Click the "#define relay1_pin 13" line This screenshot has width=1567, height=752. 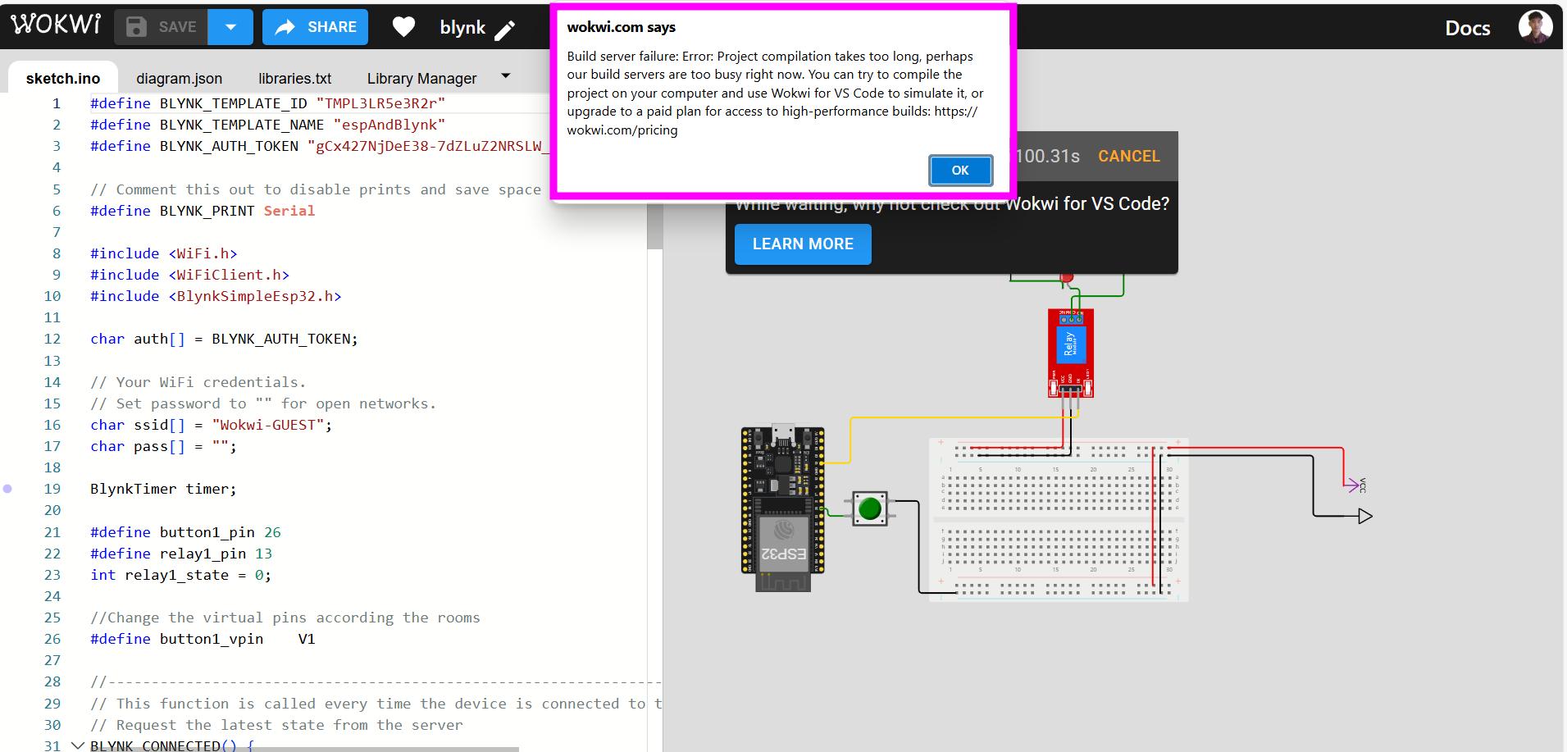point(181,554)
